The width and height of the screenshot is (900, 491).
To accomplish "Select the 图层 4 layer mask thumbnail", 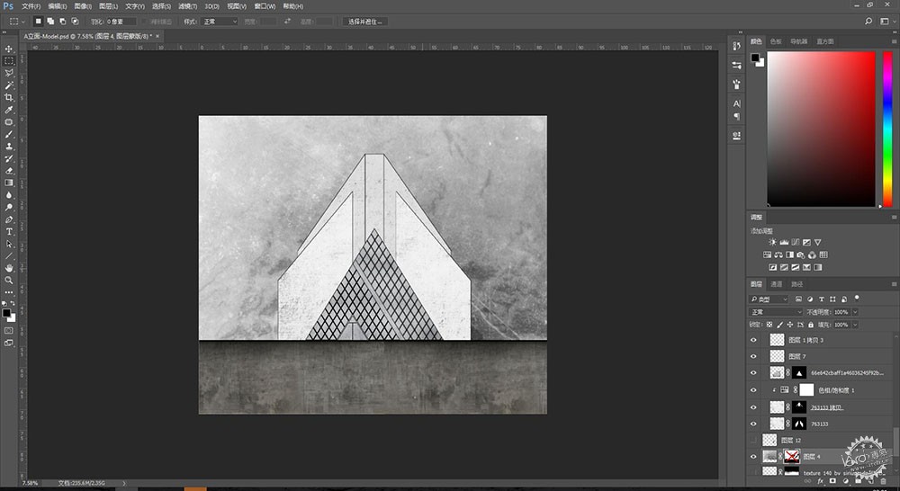I will [791, 457].
